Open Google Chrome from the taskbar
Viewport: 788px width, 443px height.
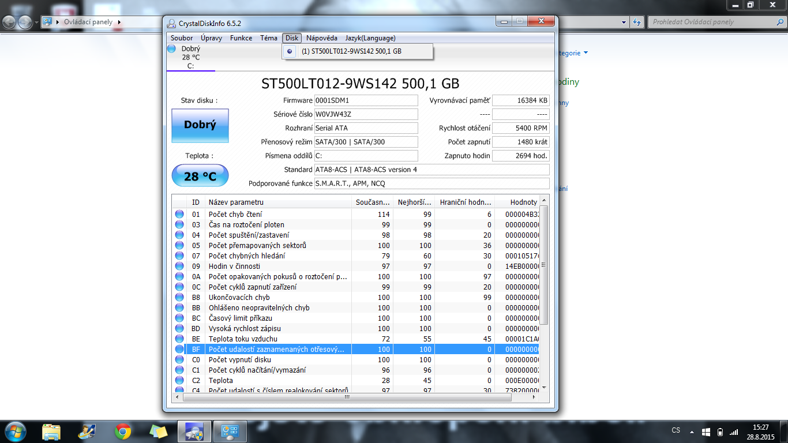coord(122,431)
